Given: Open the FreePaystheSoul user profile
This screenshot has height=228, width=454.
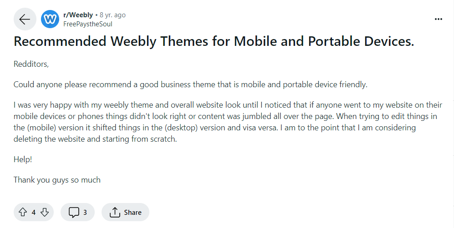Looking at the screenshot, I should coord(87,24).
